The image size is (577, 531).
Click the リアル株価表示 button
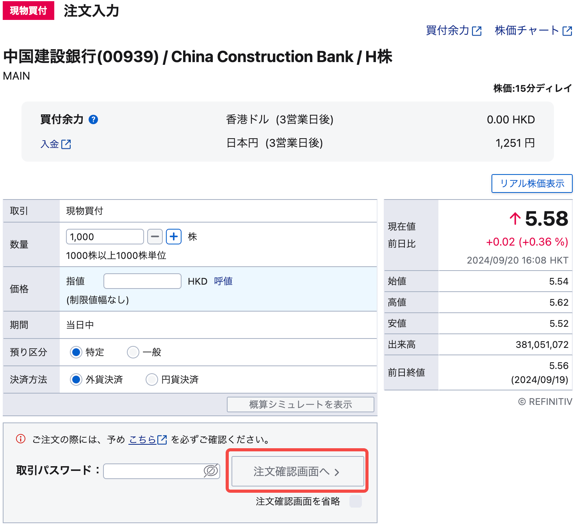click(532, 184)
